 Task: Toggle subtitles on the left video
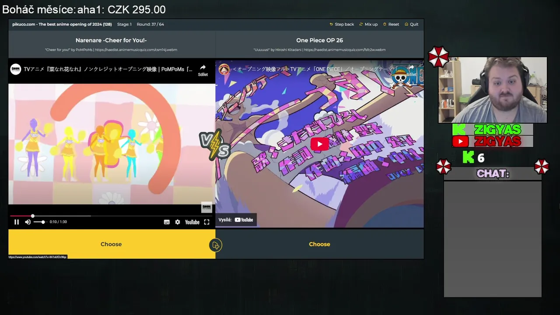(167, 222)
